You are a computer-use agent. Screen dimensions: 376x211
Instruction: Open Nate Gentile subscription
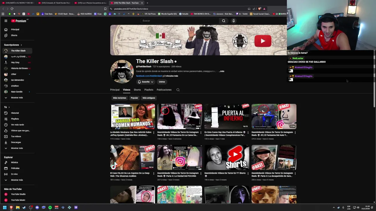click(18, 92)
